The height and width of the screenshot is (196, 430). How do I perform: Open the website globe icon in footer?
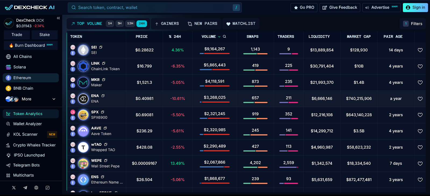point(36,188)
